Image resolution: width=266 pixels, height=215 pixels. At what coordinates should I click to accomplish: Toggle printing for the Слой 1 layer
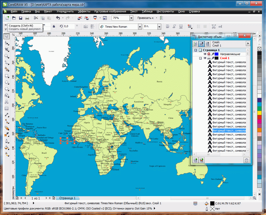209,58
